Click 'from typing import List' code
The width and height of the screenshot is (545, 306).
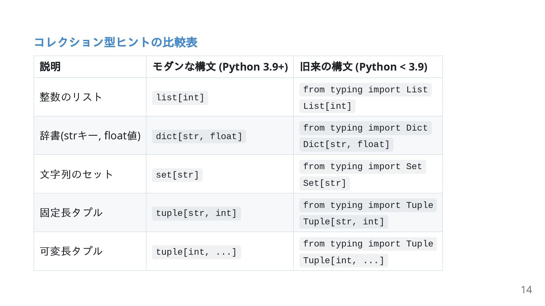(x=365, y=90)
